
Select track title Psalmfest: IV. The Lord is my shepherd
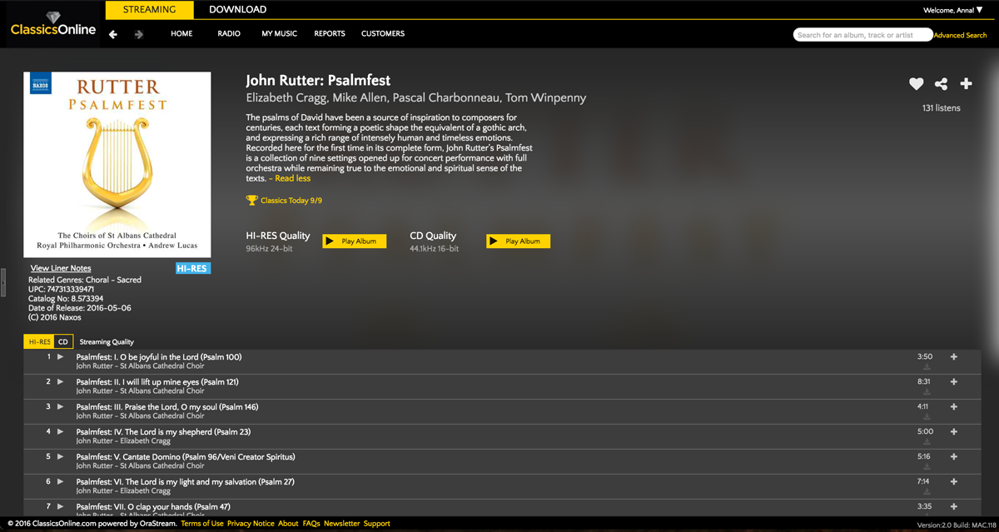point(163,432)
